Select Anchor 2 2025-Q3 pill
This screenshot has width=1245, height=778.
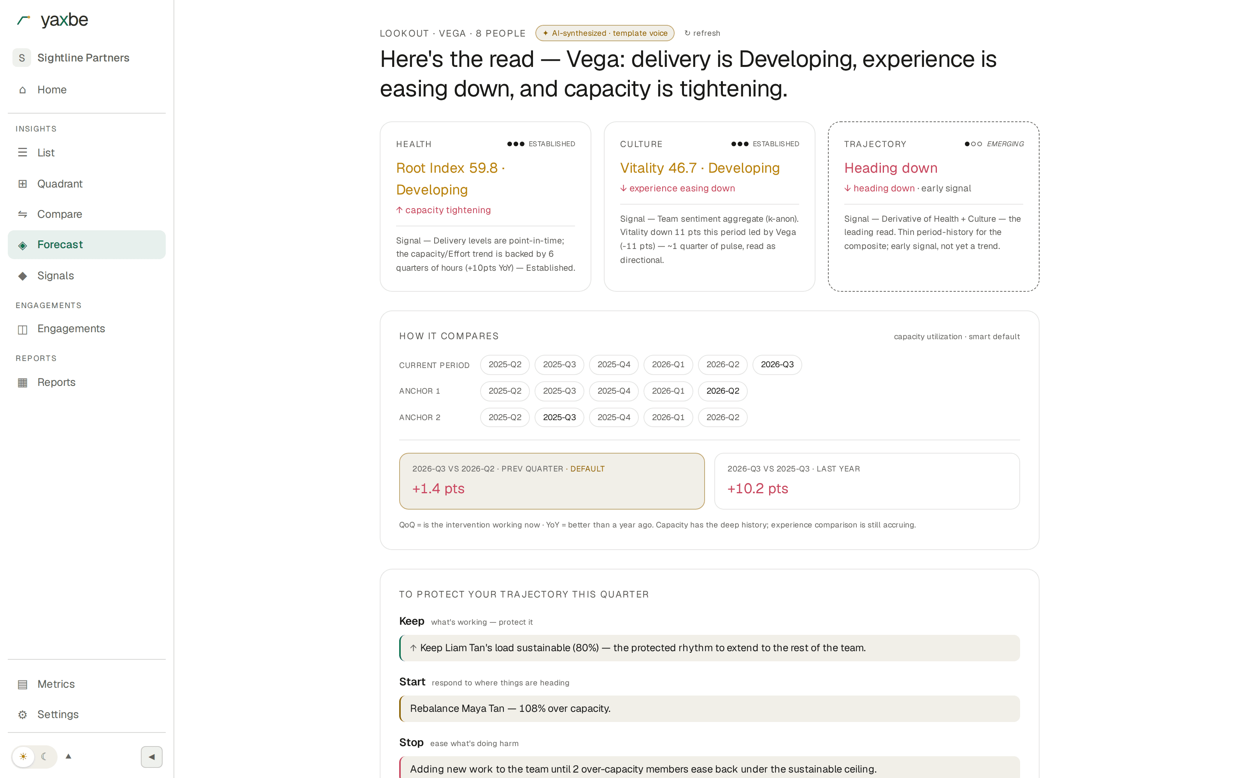coord(559,417)
